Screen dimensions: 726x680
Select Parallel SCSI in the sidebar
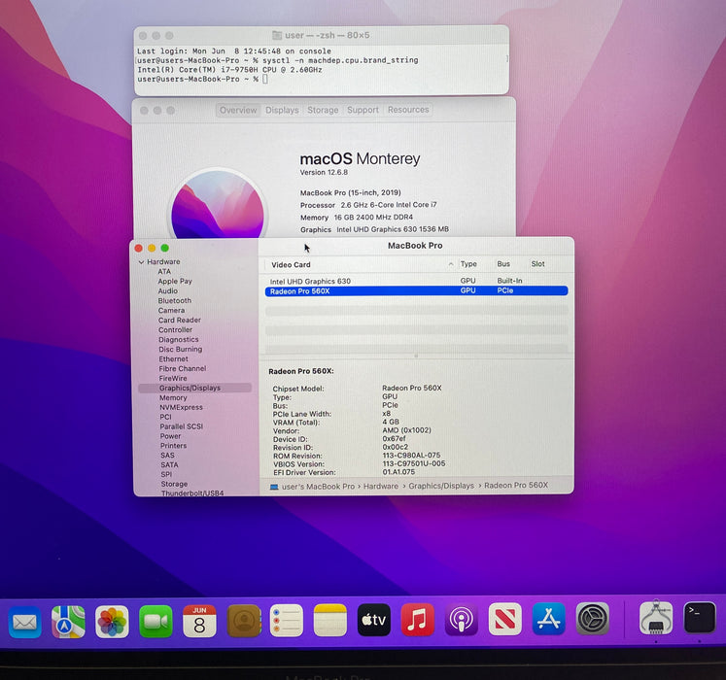point(182,426)
